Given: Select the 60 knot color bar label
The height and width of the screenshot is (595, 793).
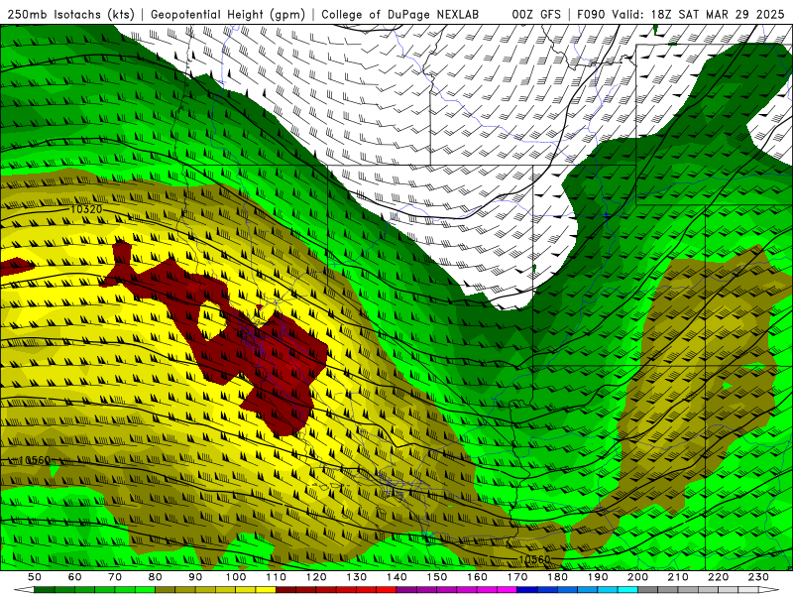Looking at the screenshot, I should [75, 577].
